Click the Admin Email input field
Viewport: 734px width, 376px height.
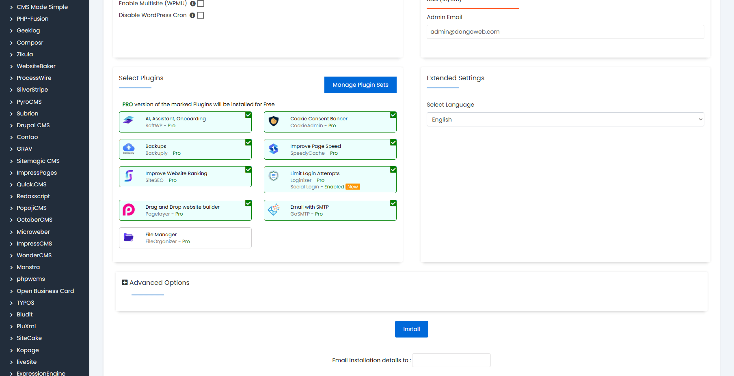[565, 32]
